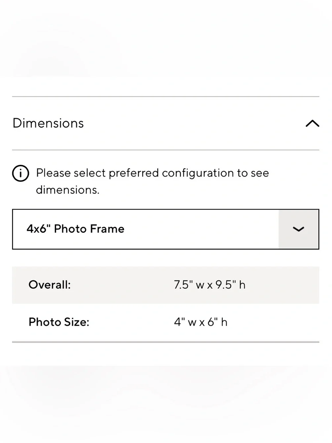Select the 4" w x 6" h value
The width and height of the screenshot is (332, 443).
click(201, 322)
